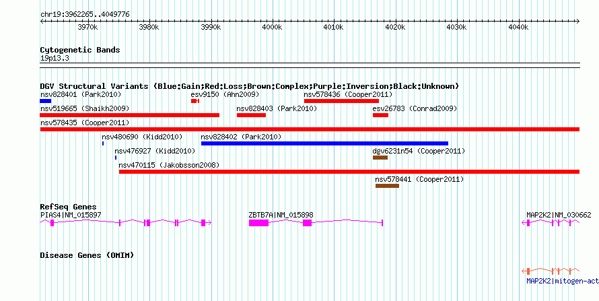Screen dimensions: 599x301
Task: Select the dgv6231n54 (Cooper2011) label
Action: click(419, 151)
